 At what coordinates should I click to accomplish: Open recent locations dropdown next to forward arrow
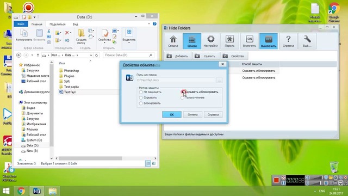click(x=32, y=55)
